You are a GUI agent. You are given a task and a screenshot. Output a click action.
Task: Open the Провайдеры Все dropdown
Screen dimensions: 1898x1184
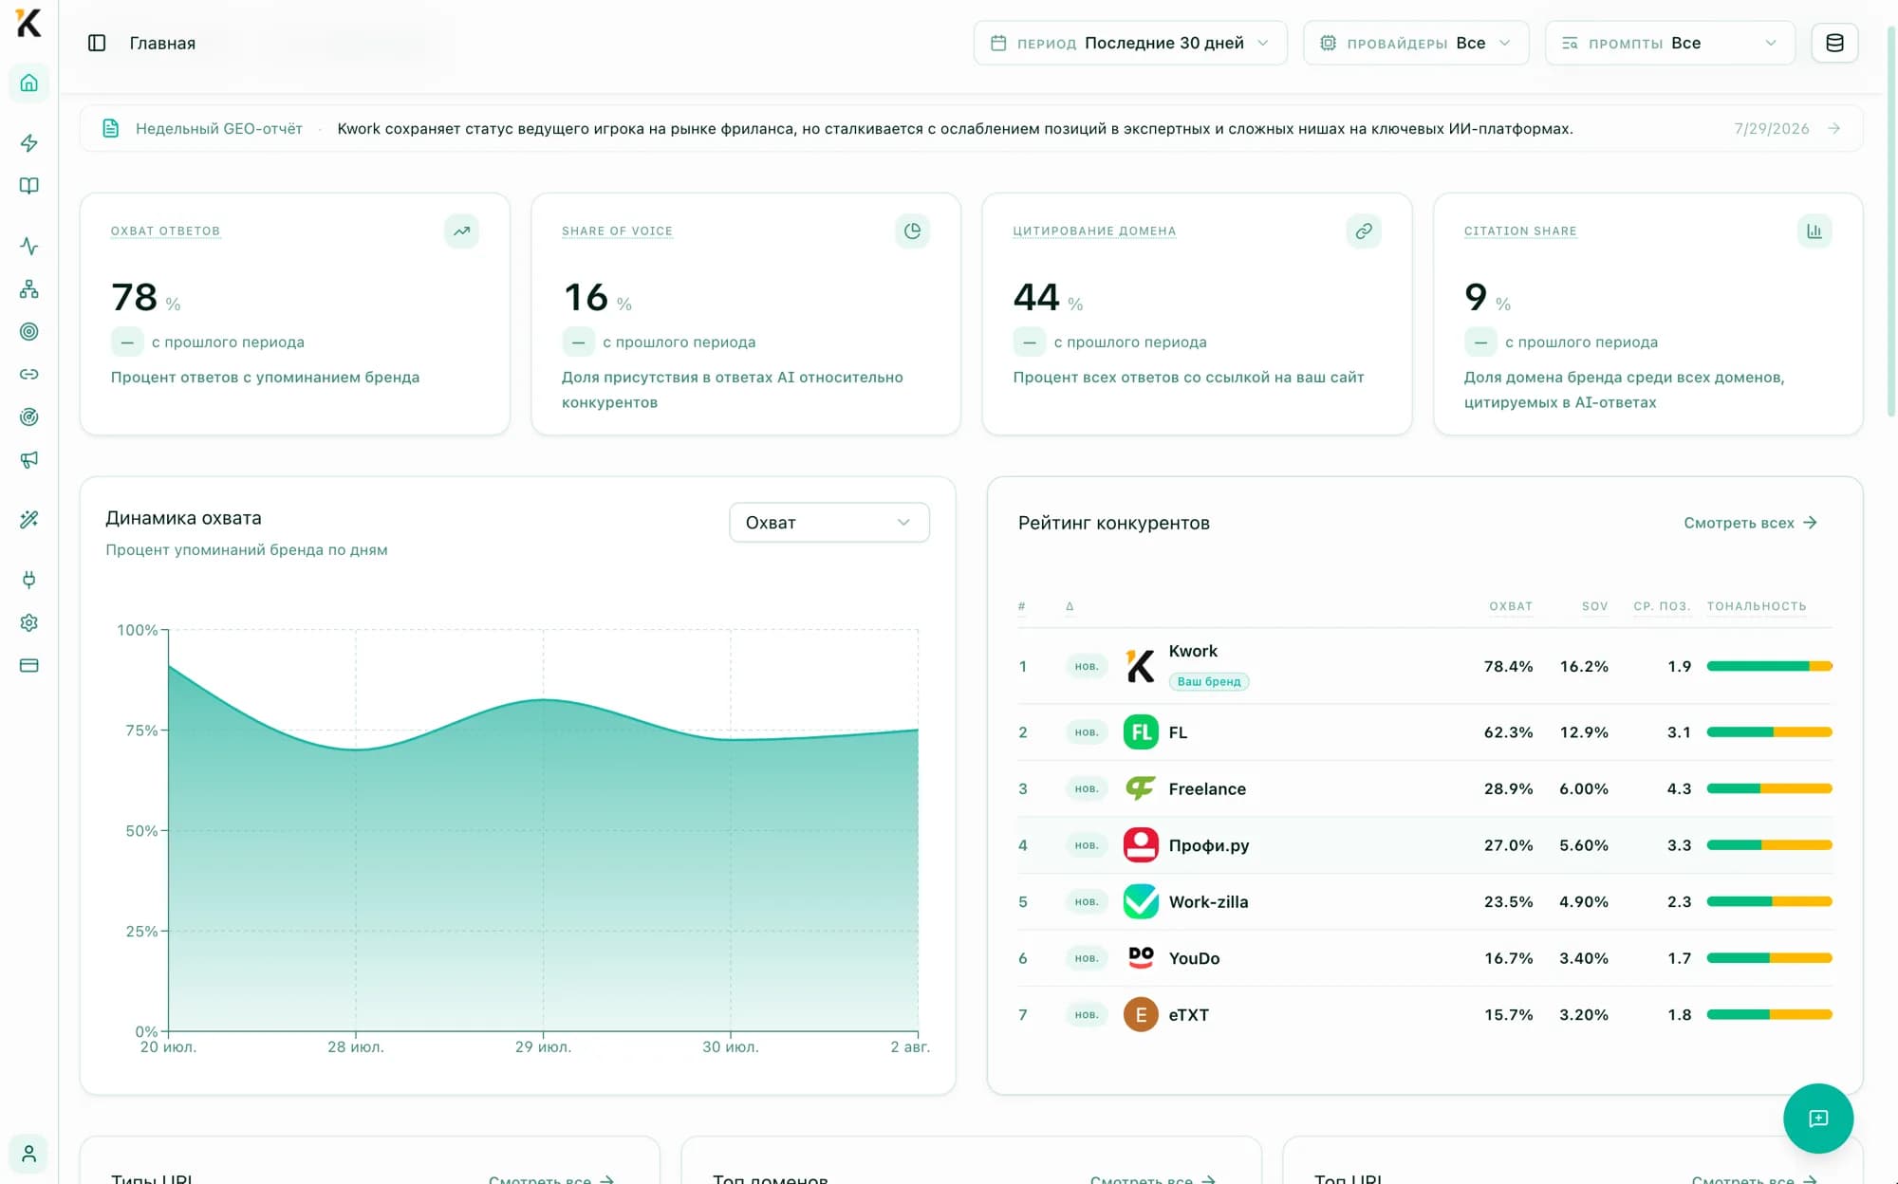tap(1416, 43)
